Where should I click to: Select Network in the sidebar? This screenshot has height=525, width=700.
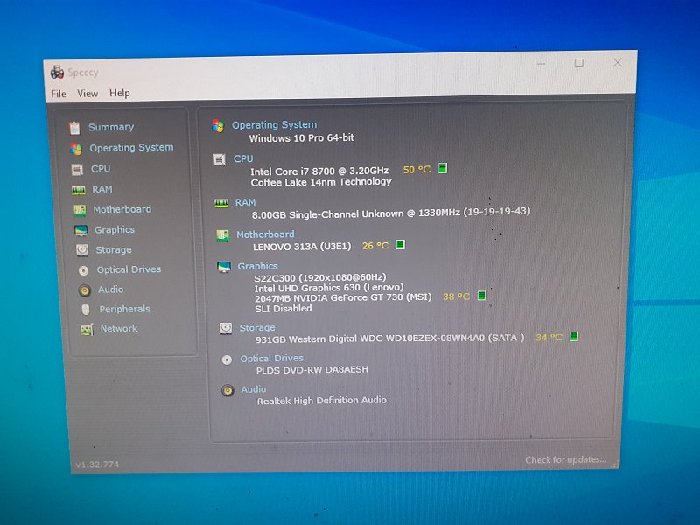pos(119,329)
